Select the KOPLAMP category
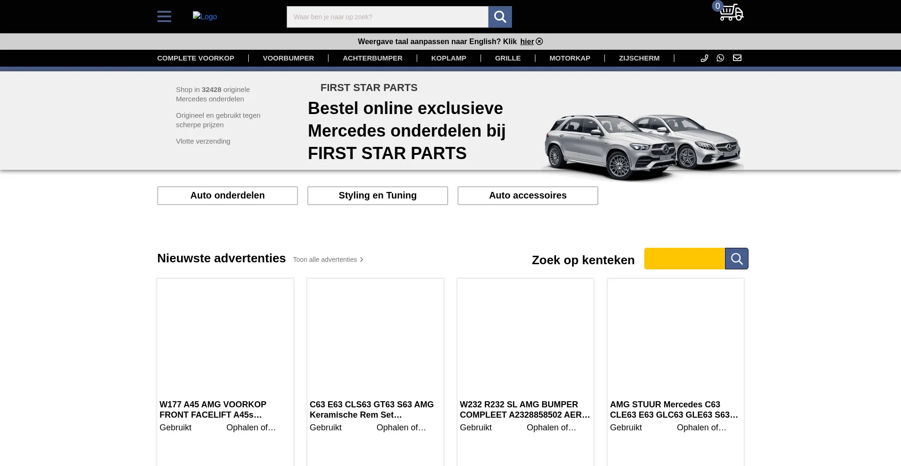 pyautogui.click(x=449, y=58)
